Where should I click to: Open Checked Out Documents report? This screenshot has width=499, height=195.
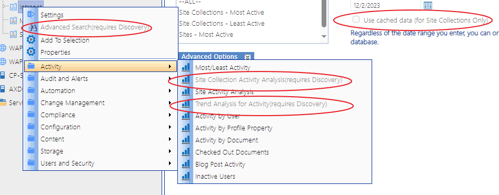232,152
